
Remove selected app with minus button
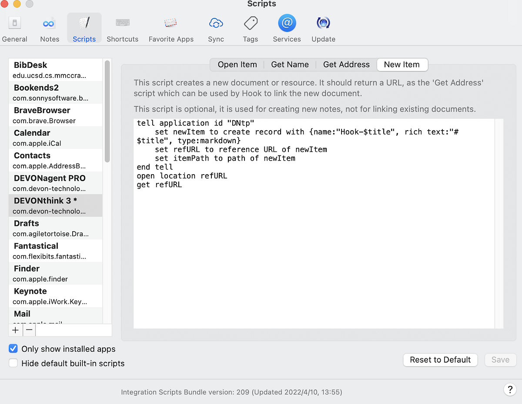[29, 330]
